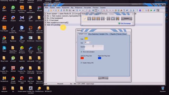Switch to the Show Keystrokes tab
This screenshot has height=95, width=169.
tap(93, 34)
